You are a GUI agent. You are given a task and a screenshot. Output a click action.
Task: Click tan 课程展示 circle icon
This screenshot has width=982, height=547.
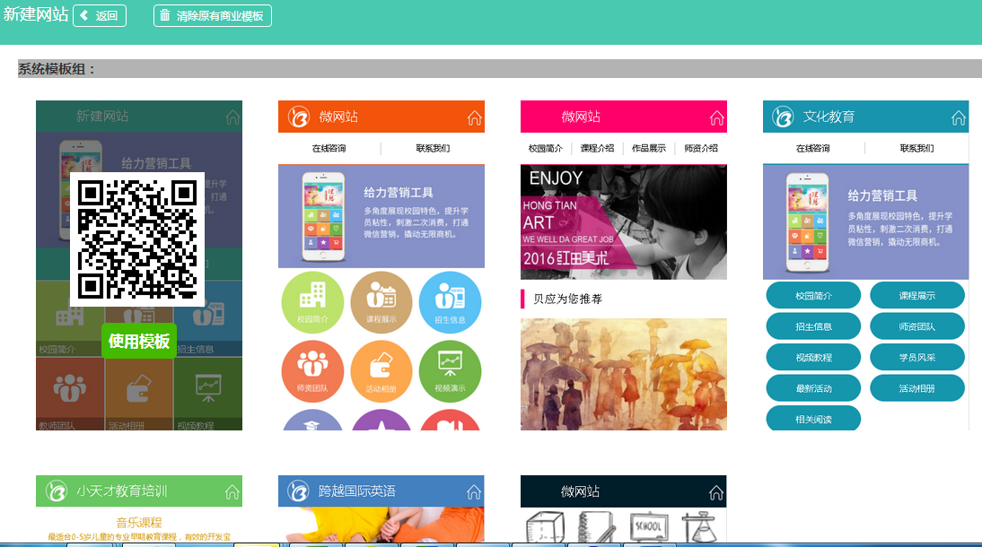(381, 302)
